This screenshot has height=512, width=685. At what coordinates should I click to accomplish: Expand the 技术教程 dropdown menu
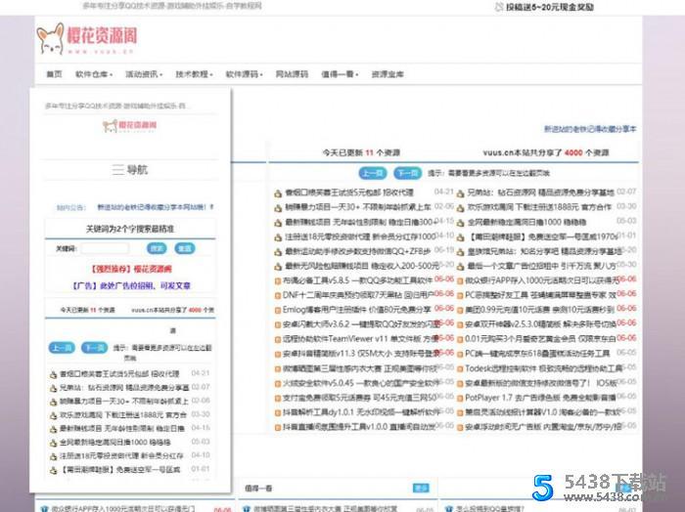coord(195,74)
